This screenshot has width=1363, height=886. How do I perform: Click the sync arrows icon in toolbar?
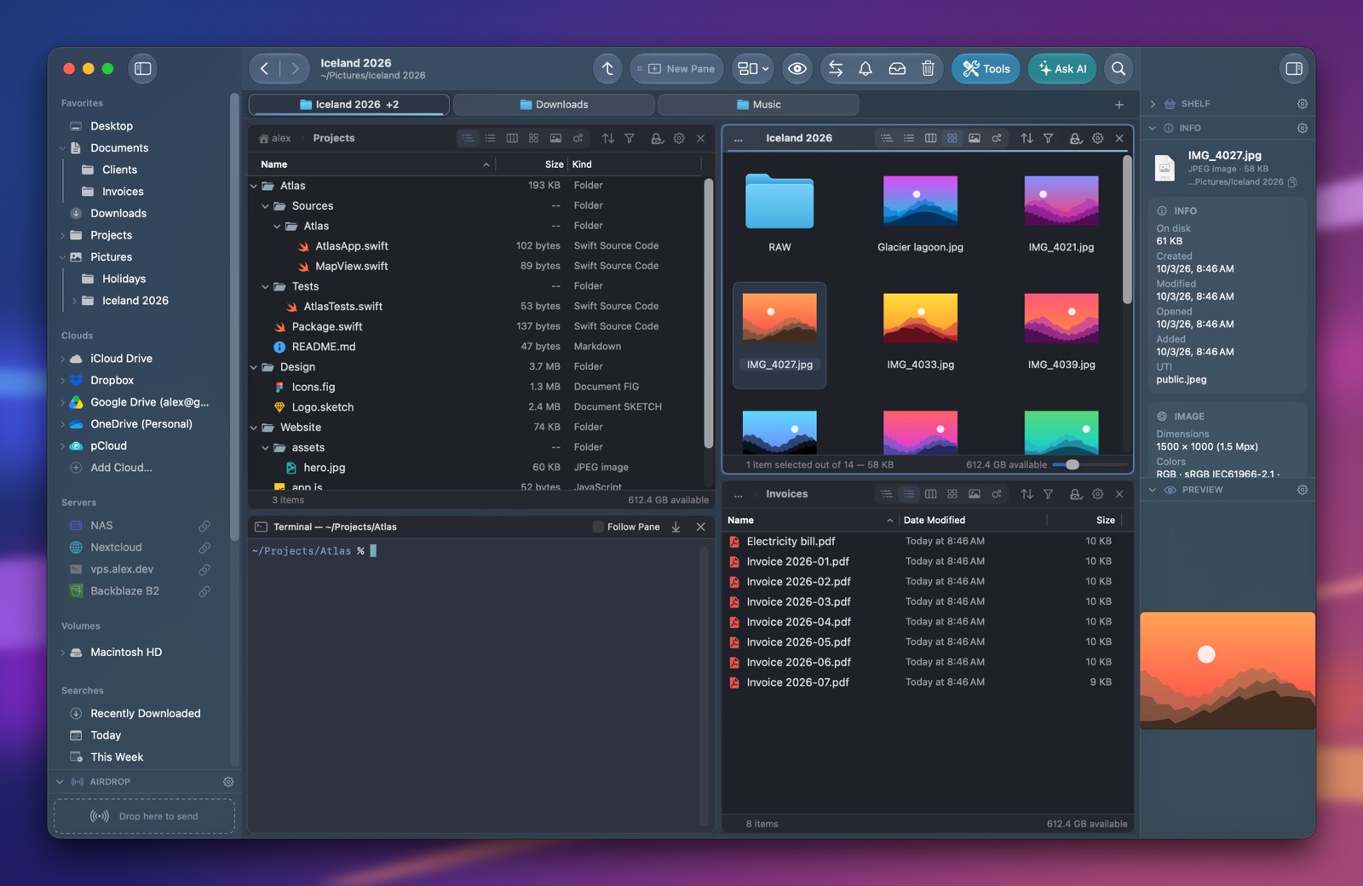[x=836, y=69]
